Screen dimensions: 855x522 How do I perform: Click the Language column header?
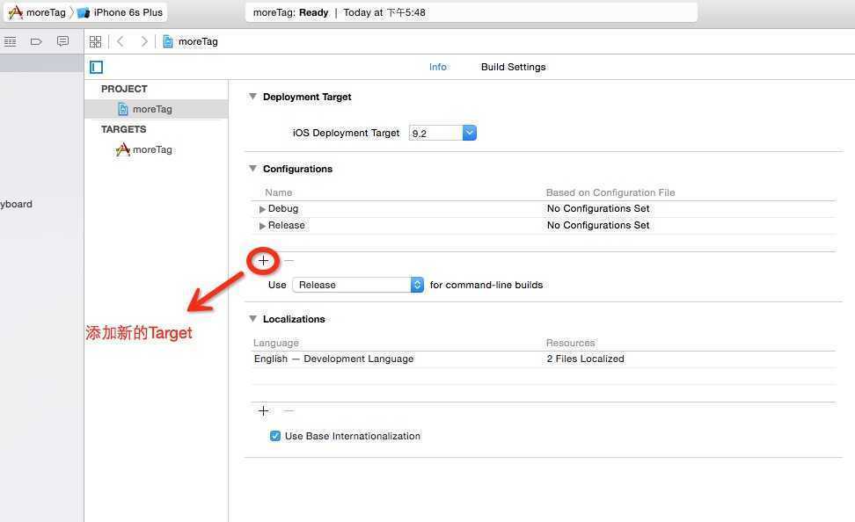pyautogui.click(x=276, y=344)
